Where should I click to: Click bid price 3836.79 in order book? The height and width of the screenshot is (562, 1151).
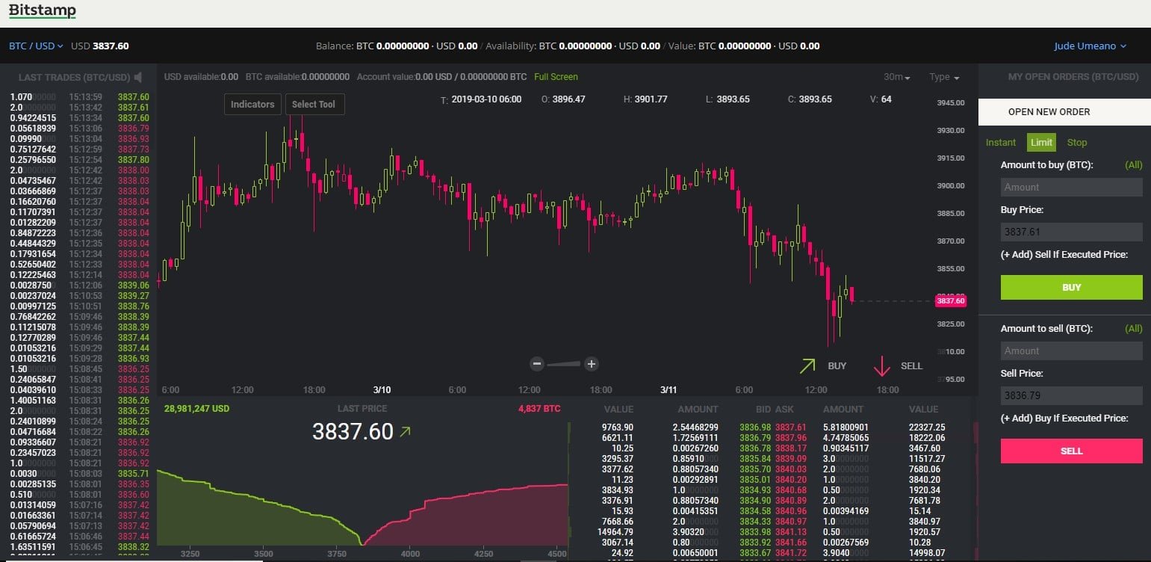pyautogui.click(x=754, y=437)
